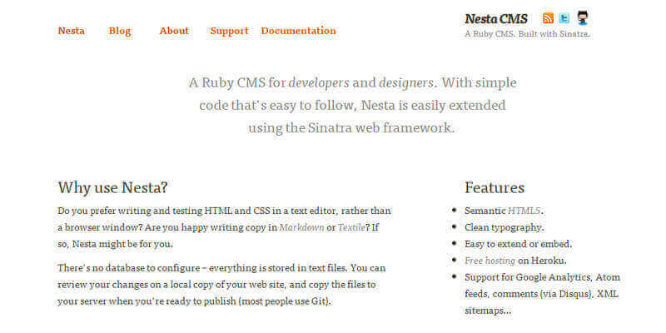The width and height of the screenshot is (666, 333).
Task: Open the Twitter bird icon
Action: pyautogui.click(x=564, y=18)
